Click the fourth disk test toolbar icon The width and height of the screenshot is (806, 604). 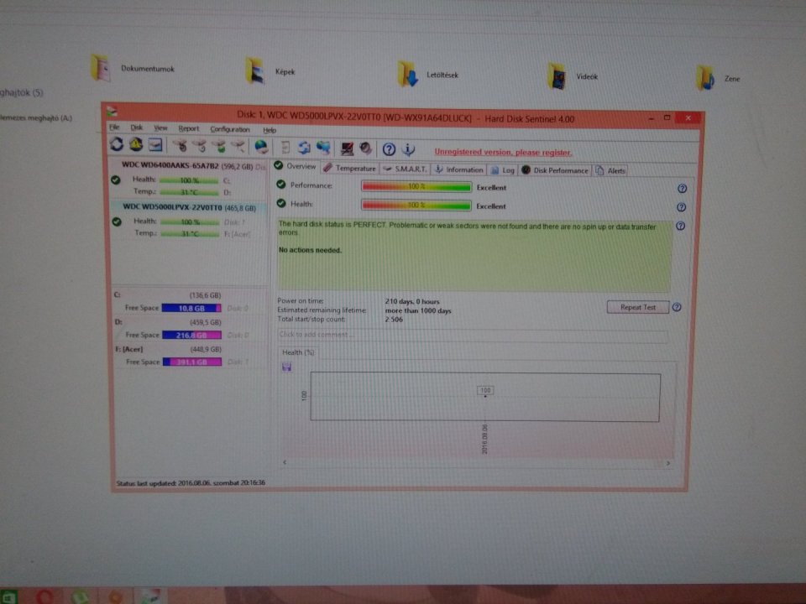(x=238, y=148)
